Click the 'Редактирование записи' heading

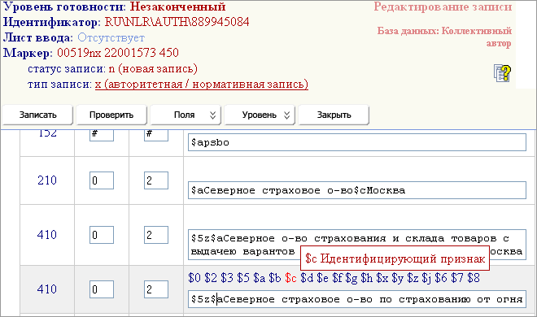443,7
